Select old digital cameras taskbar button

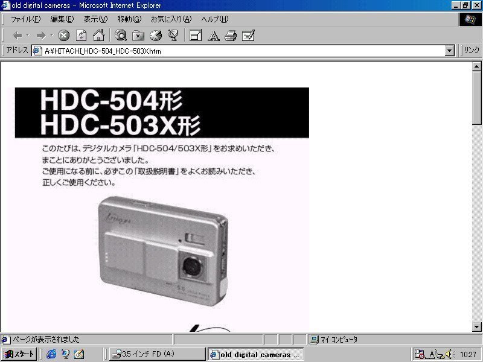pyautogui.click(x=255, y=355)
